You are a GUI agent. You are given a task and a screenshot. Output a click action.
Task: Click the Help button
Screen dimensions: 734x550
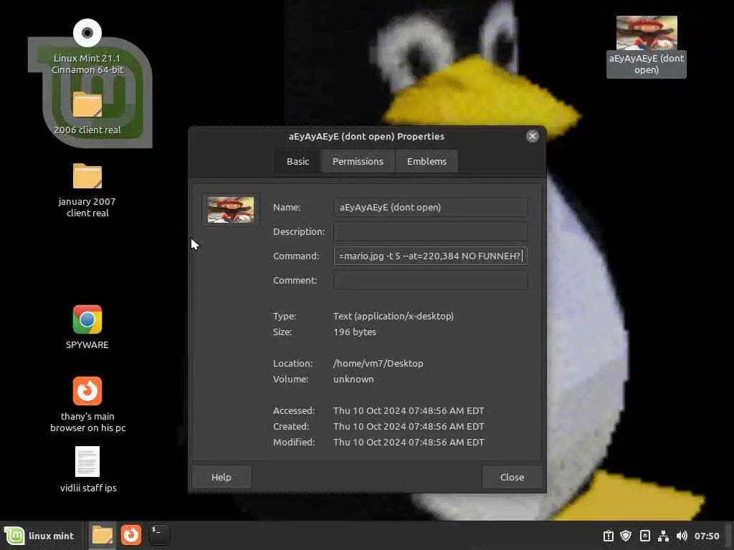[x=221, y=477]
